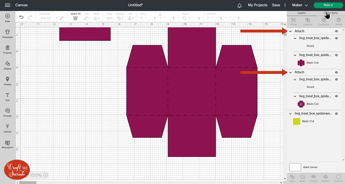Collapse the first Attach group
This screenshot has height=184, width=345.
click(x=290, y=31)
